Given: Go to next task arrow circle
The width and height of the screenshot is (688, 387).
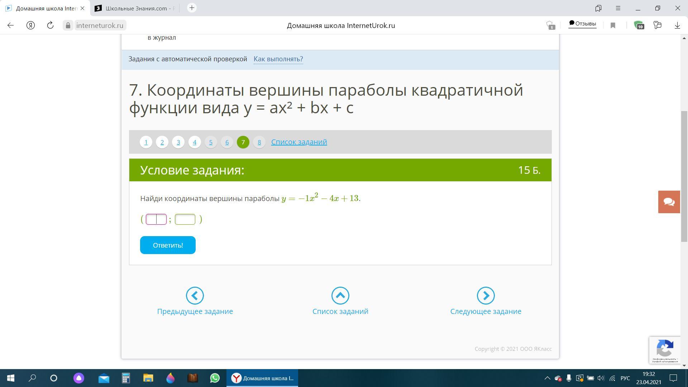Looking at the screenshot, I should click(486, 296).
